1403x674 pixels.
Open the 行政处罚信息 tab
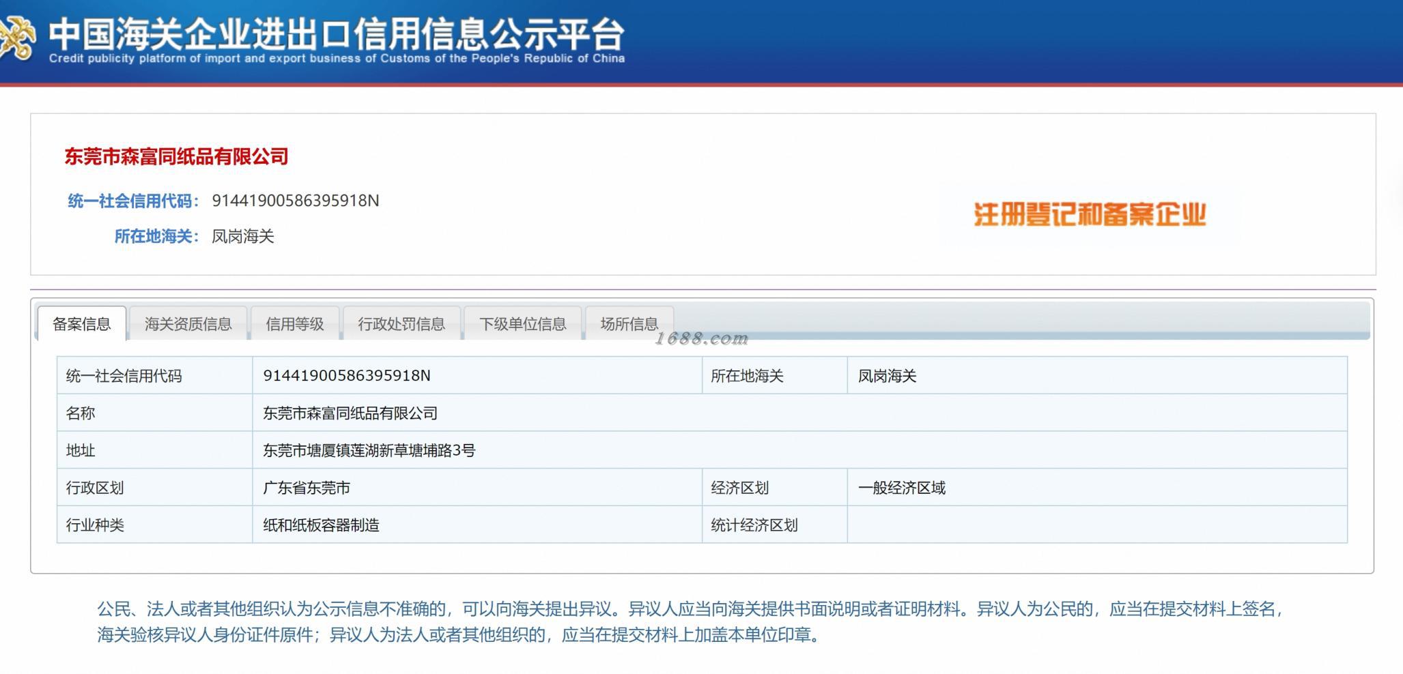coord(401,324)
